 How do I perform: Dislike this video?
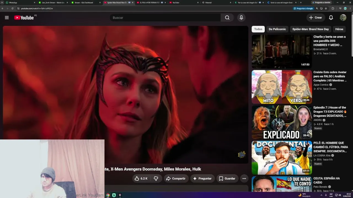click(156, 178)
